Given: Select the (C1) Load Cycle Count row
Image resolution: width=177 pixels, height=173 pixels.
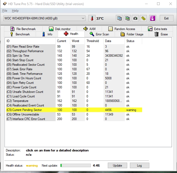Looking at the screenshot, I should tap(74, 96).
